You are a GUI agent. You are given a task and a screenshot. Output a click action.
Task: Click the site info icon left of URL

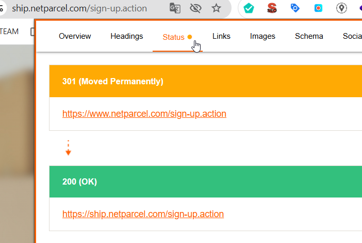click(3, 8)
